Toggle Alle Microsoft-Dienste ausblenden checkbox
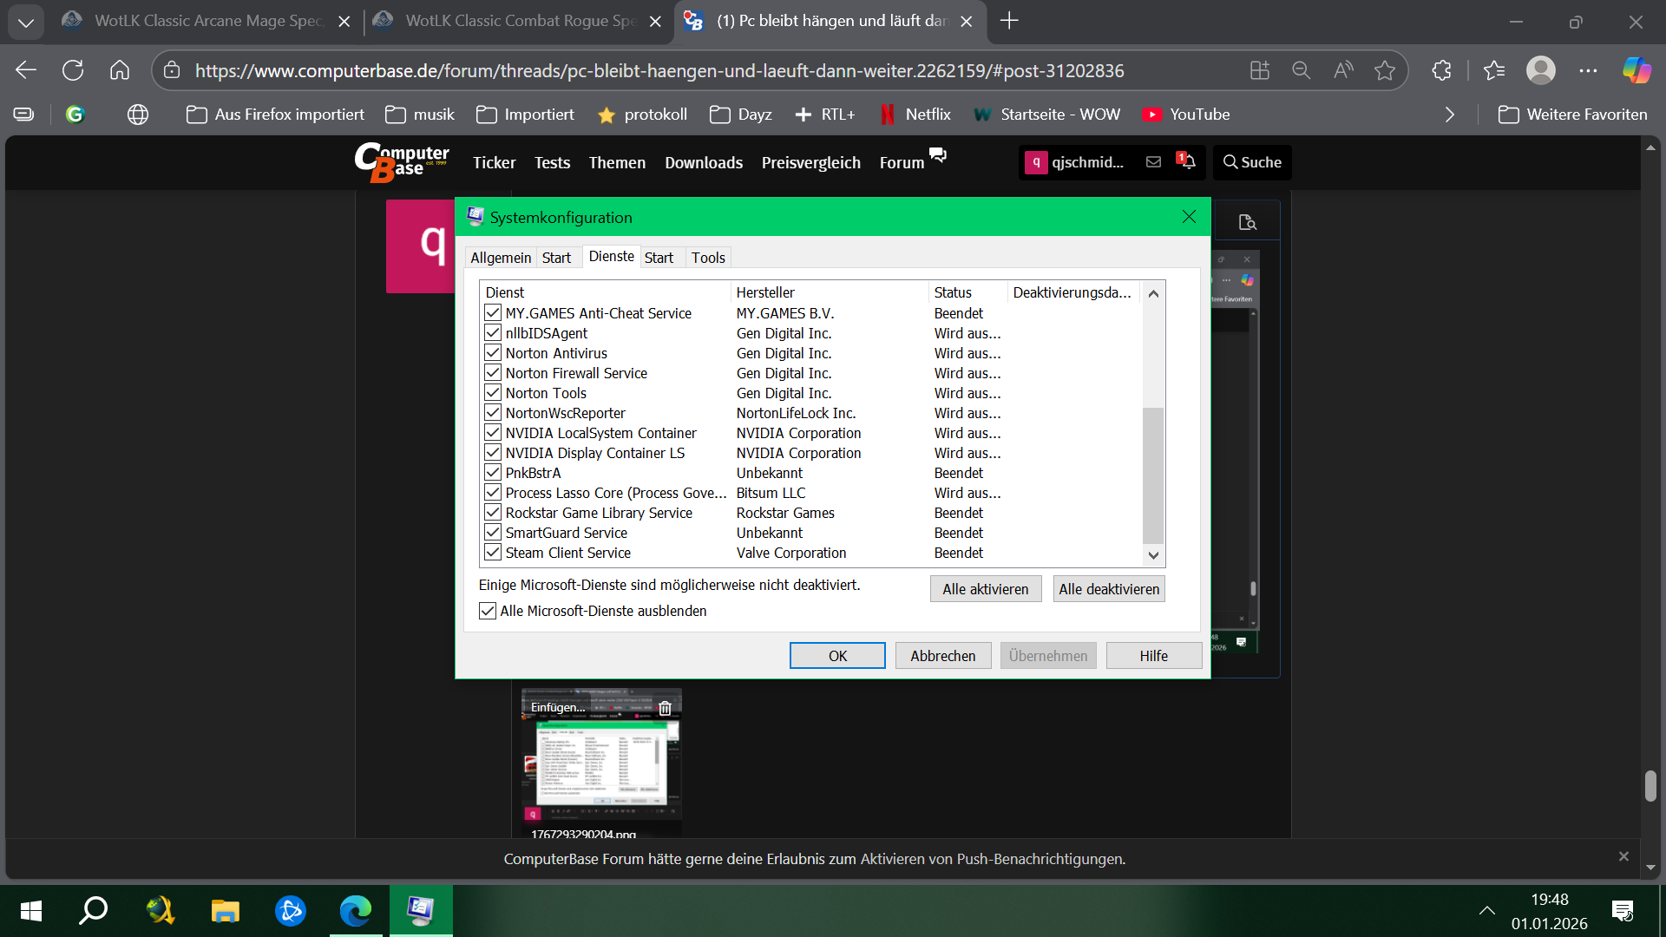The width and height of the screenshot is (1666, 937). point(488,611)
